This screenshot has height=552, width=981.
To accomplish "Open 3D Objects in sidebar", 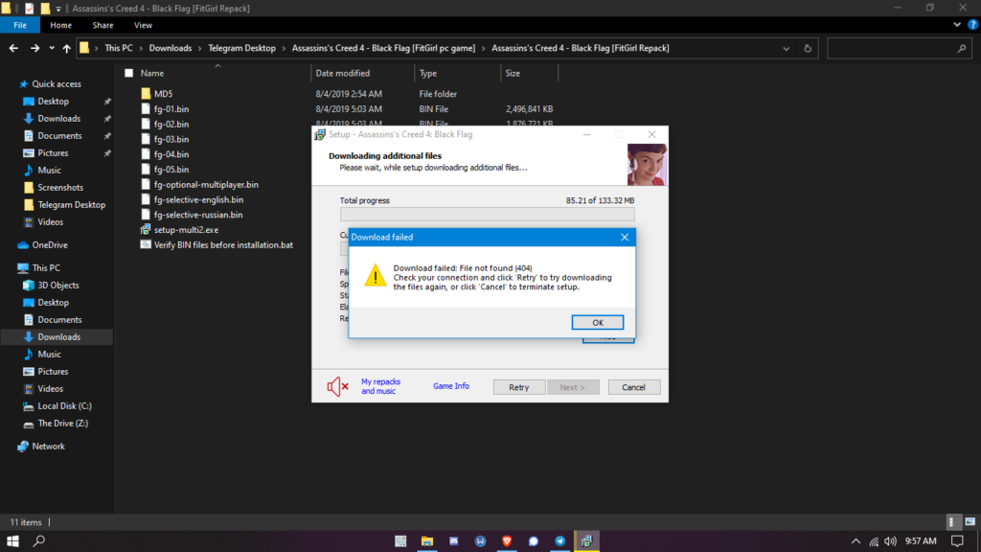I will pos(58,286).
